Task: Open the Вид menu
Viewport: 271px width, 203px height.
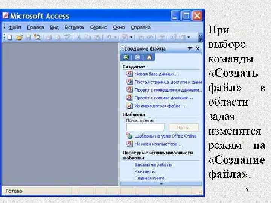Action: click(55, 27)
